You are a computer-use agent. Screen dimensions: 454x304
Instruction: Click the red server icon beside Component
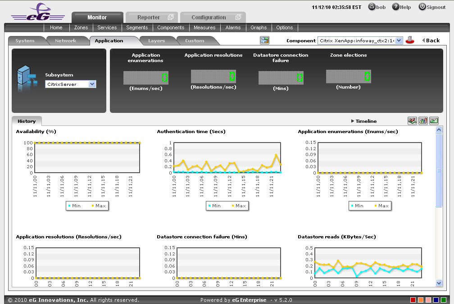pos(410,40)
